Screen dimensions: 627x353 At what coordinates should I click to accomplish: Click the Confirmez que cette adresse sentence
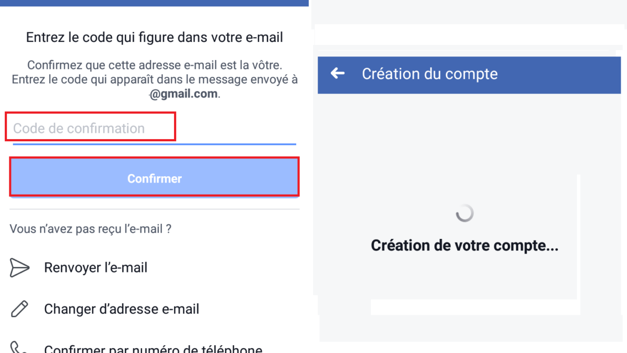click(154, 65)
